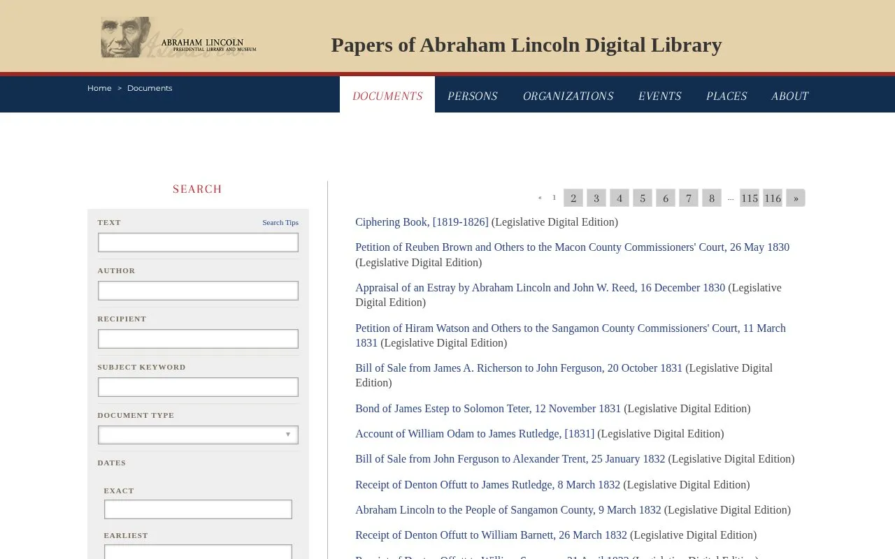The image size is (895, 559).
Task: Click into the Subject Keyword field
Action: [198, 387]
